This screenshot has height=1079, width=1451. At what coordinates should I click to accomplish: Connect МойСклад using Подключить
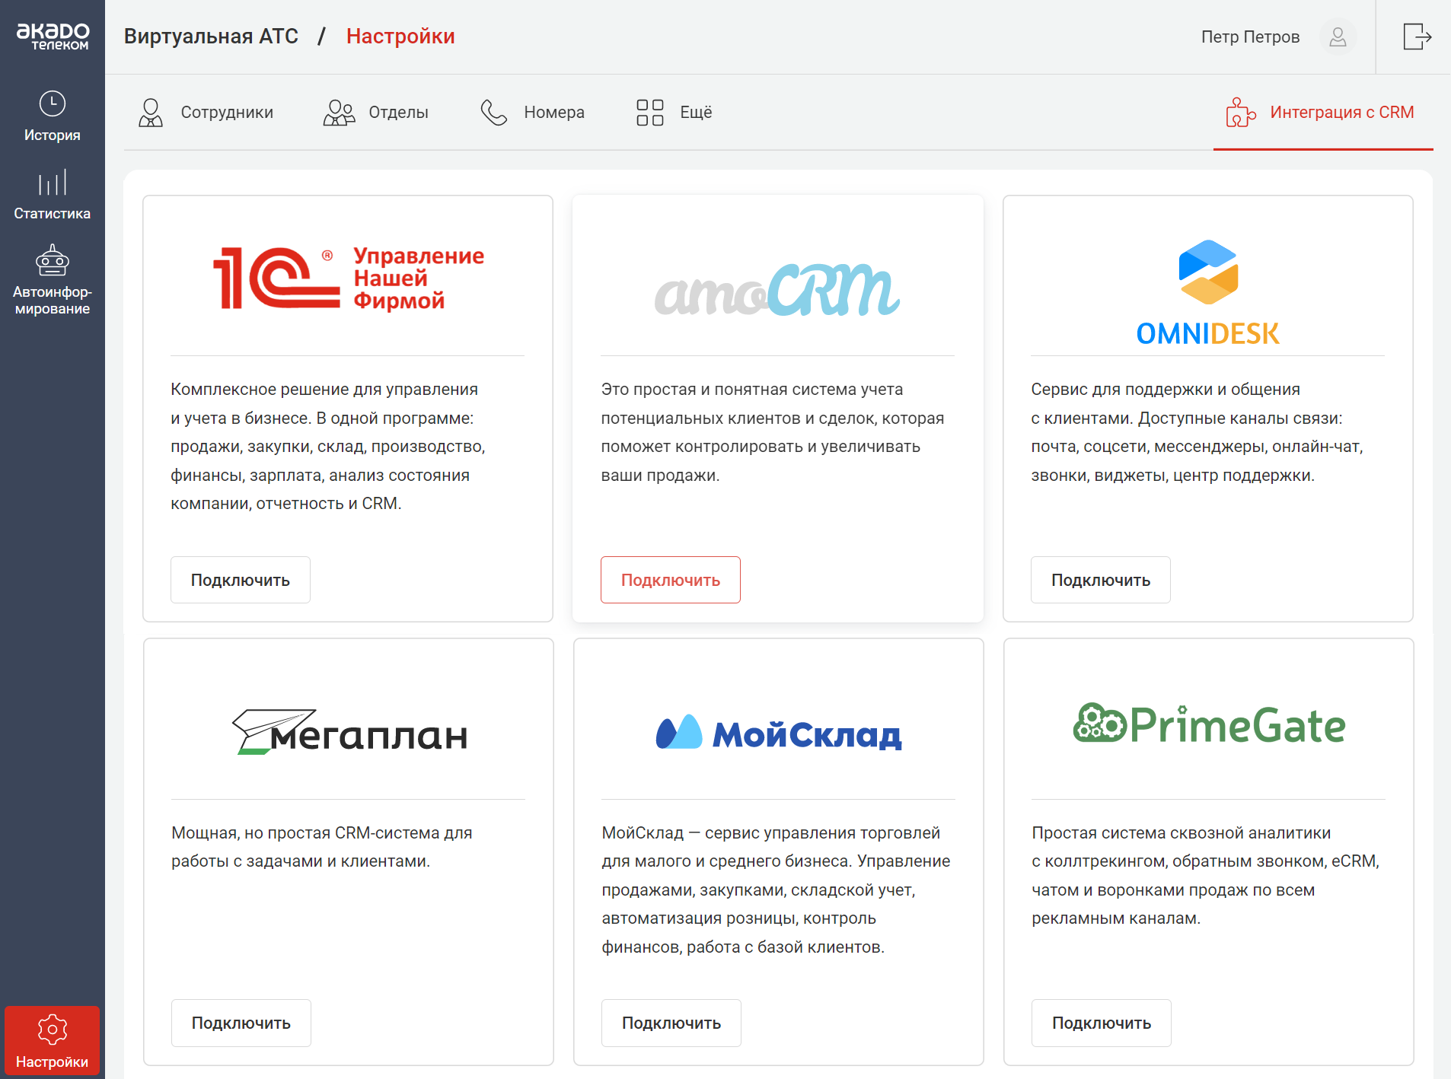[671, 1023]
